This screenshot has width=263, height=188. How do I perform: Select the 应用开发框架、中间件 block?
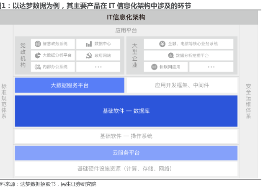[182, 85]
